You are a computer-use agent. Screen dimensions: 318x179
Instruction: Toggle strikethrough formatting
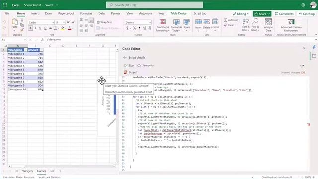(x=50, y=28)
